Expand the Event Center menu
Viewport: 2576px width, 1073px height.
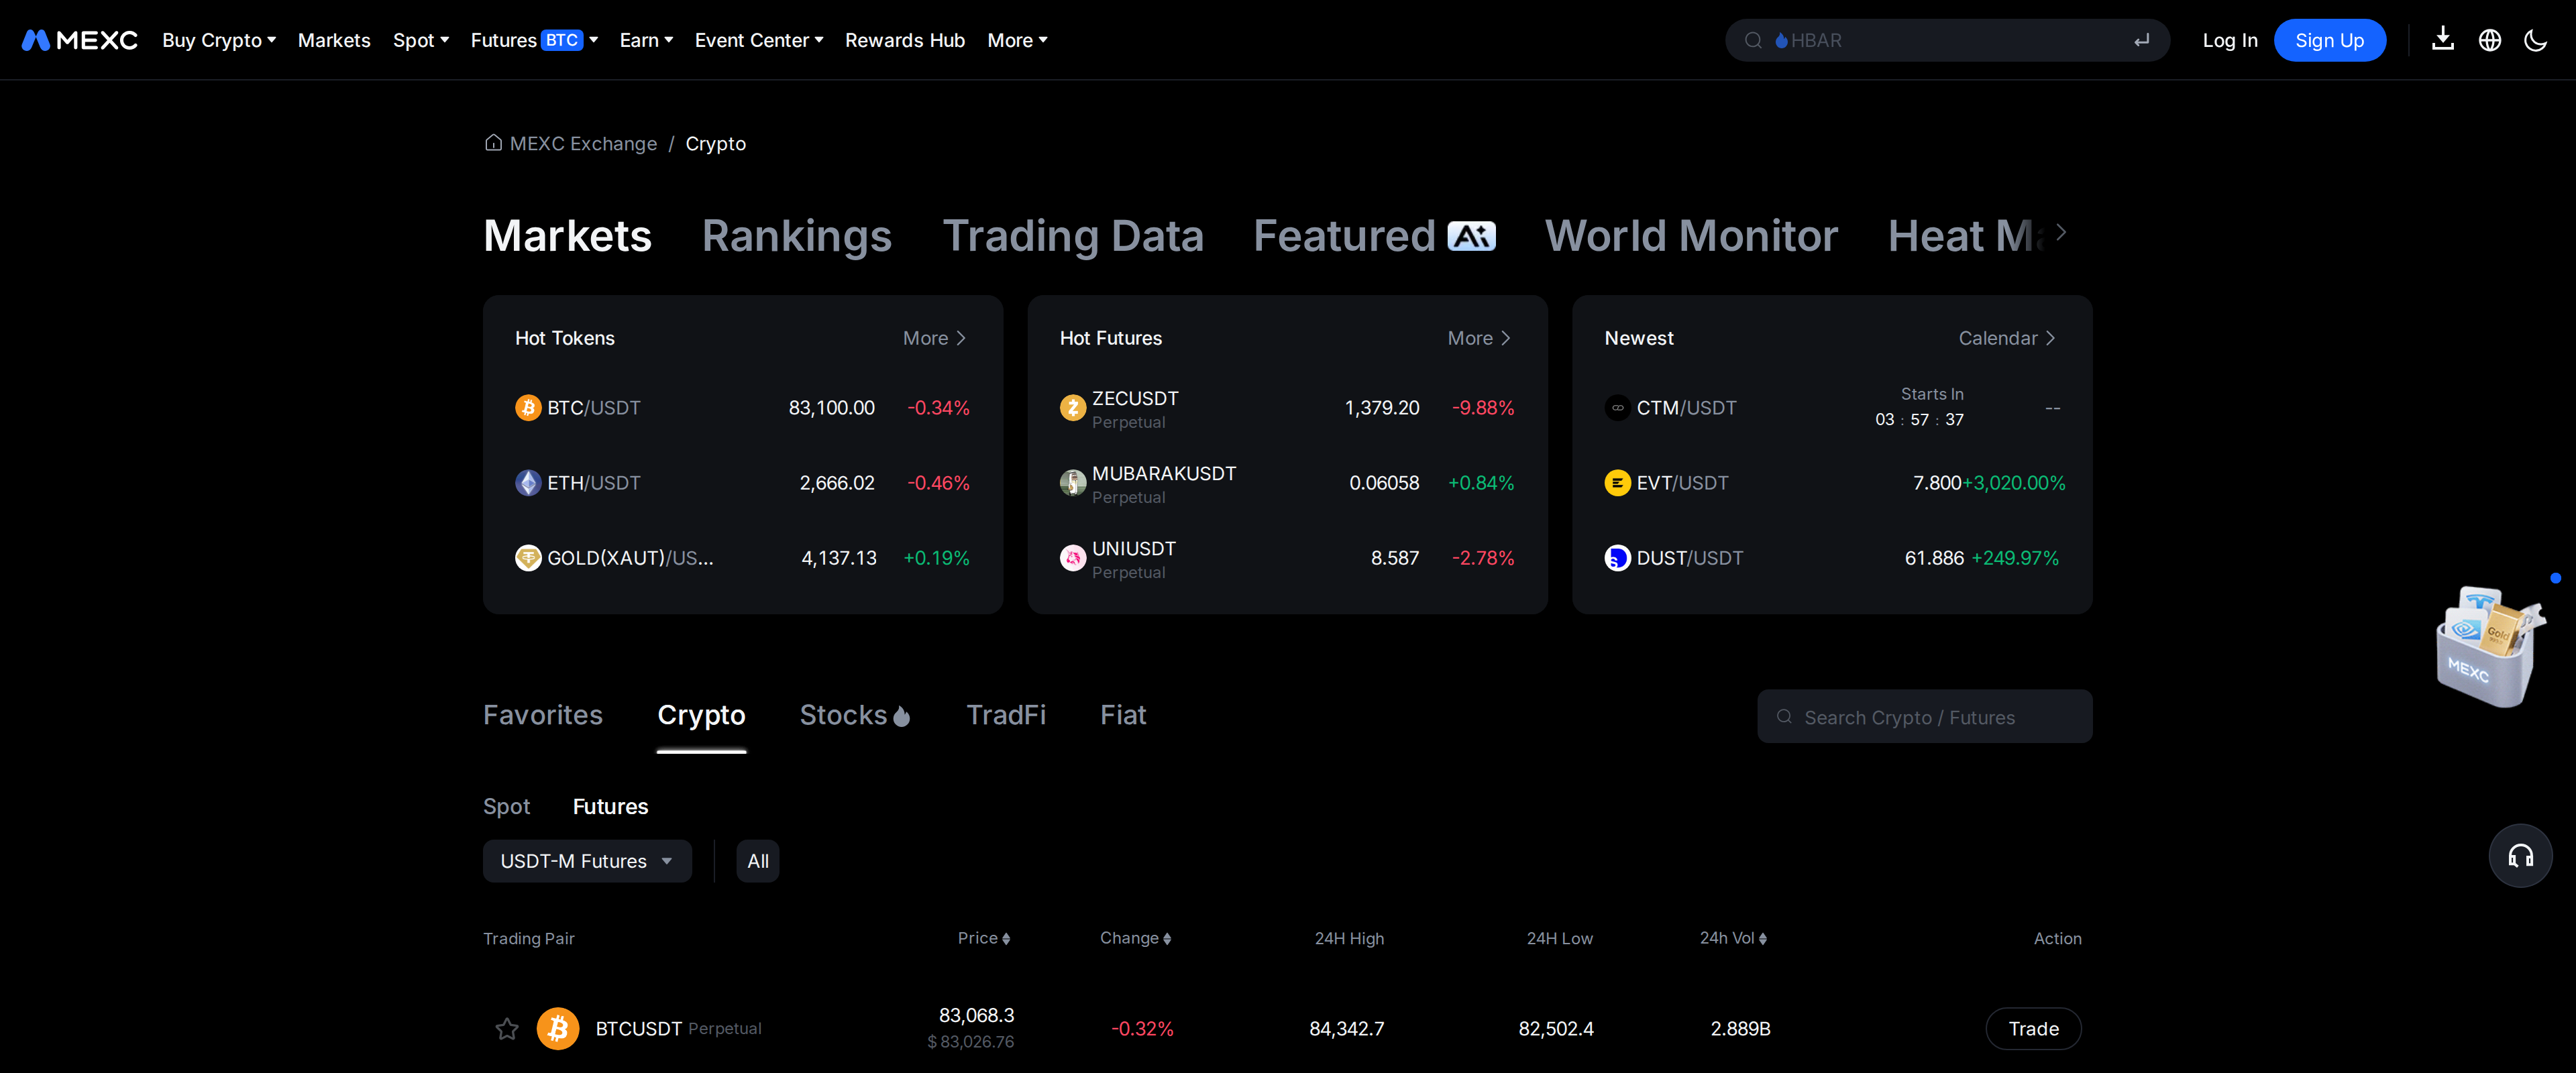[x=759, y=40]
